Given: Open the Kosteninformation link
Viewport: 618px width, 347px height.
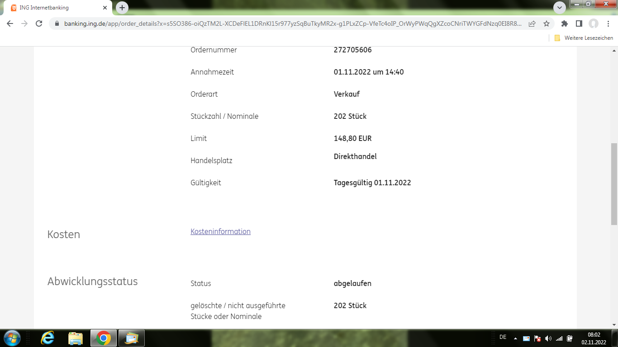Looking at the screenshot, I should click(220, 231).
